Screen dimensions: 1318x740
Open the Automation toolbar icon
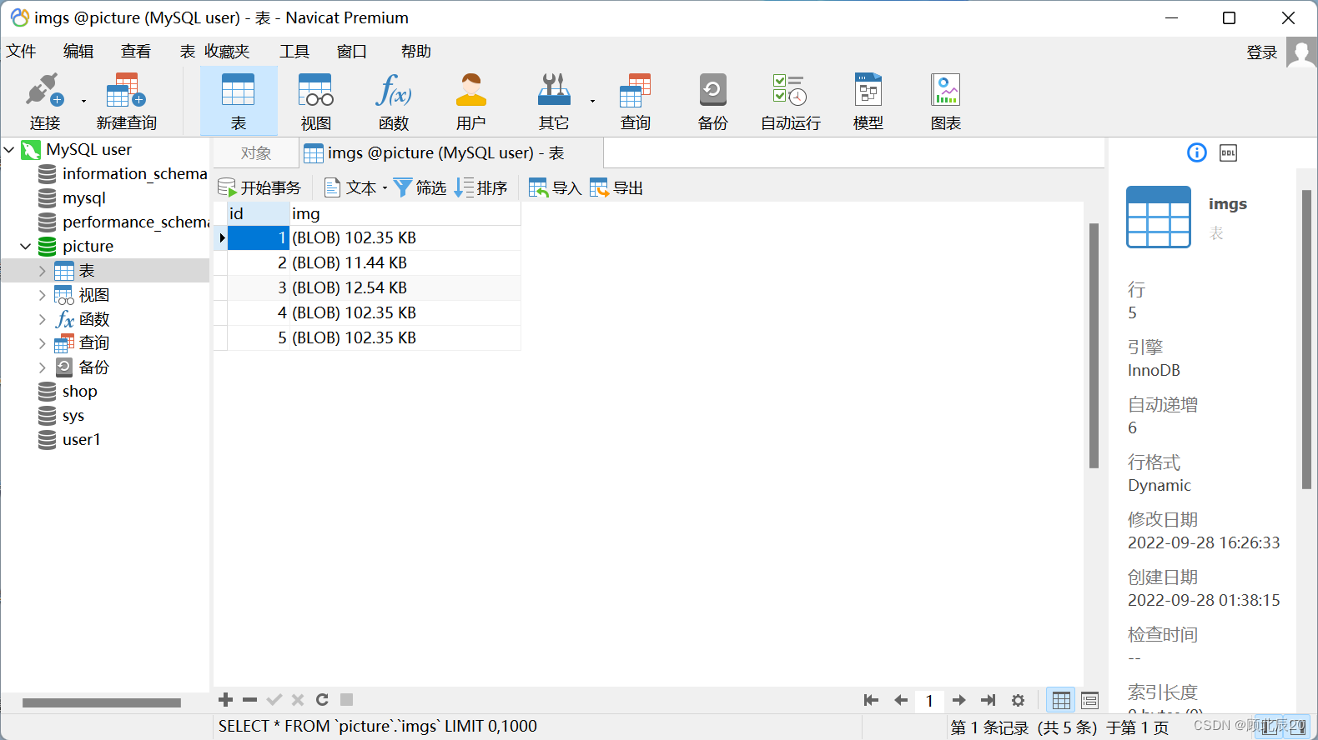coord(790,102)
